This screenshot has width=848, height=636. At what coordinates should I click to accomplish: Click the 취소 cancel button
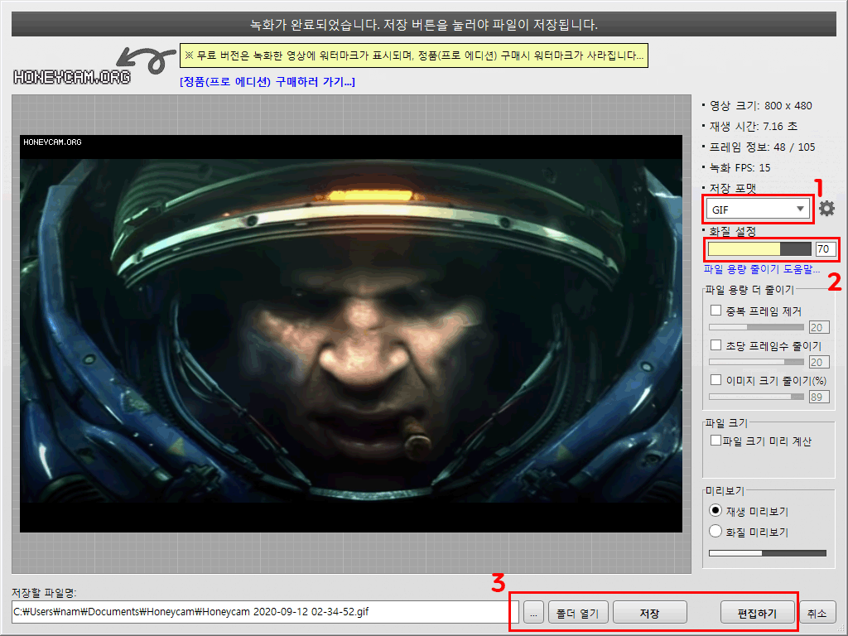[817, 613]
